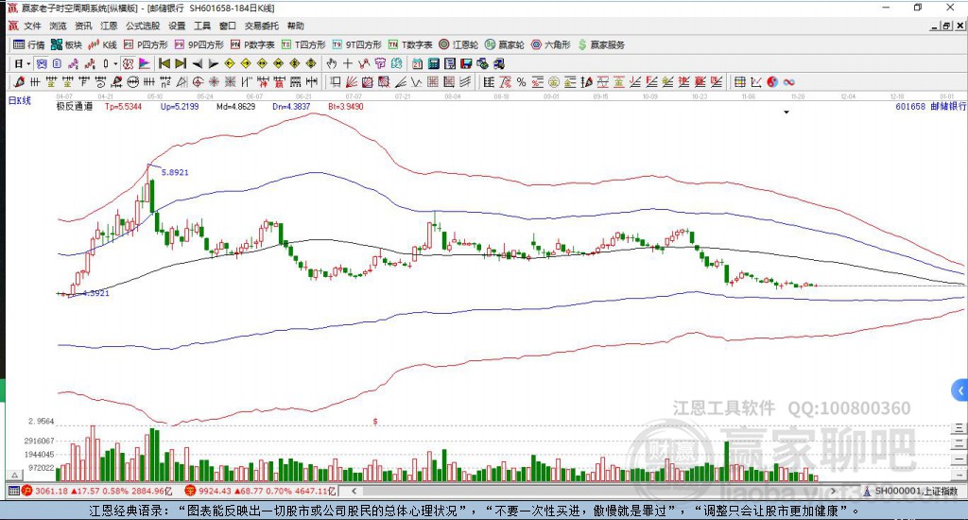Click the yin-yang symbol icon
The height and width of the screenshot is (520, 968).
click(x=772, y=82)
